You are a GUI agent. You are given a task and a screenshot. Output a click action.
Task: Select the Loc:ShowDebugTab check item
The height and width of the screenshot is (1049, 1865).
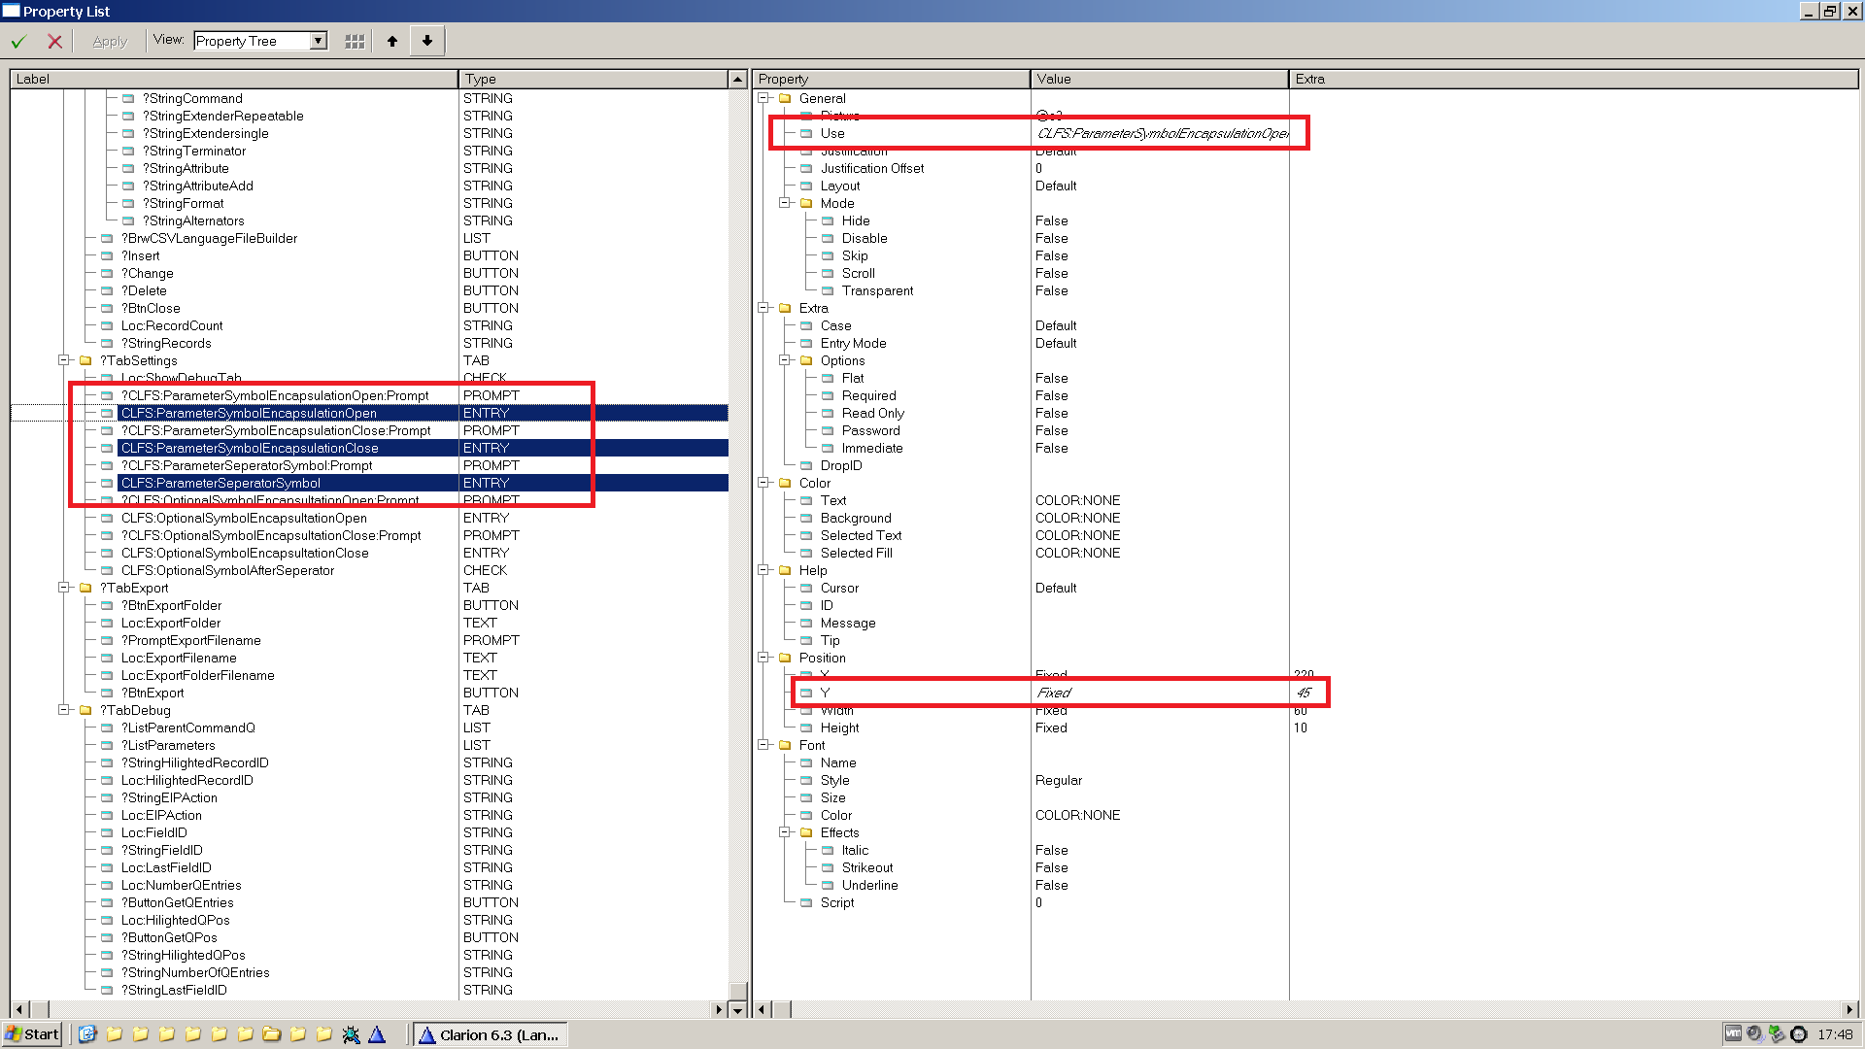[x=181, y=378]
